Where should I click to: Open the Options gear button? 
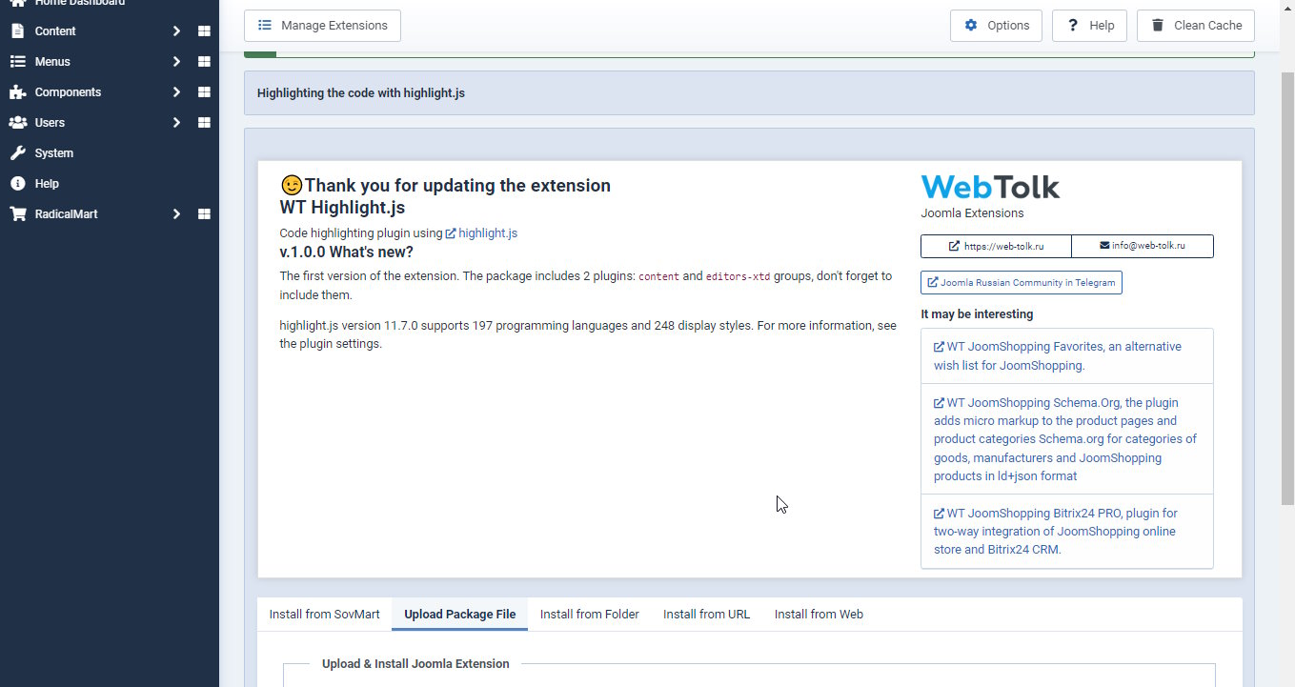tap(996, 26)
